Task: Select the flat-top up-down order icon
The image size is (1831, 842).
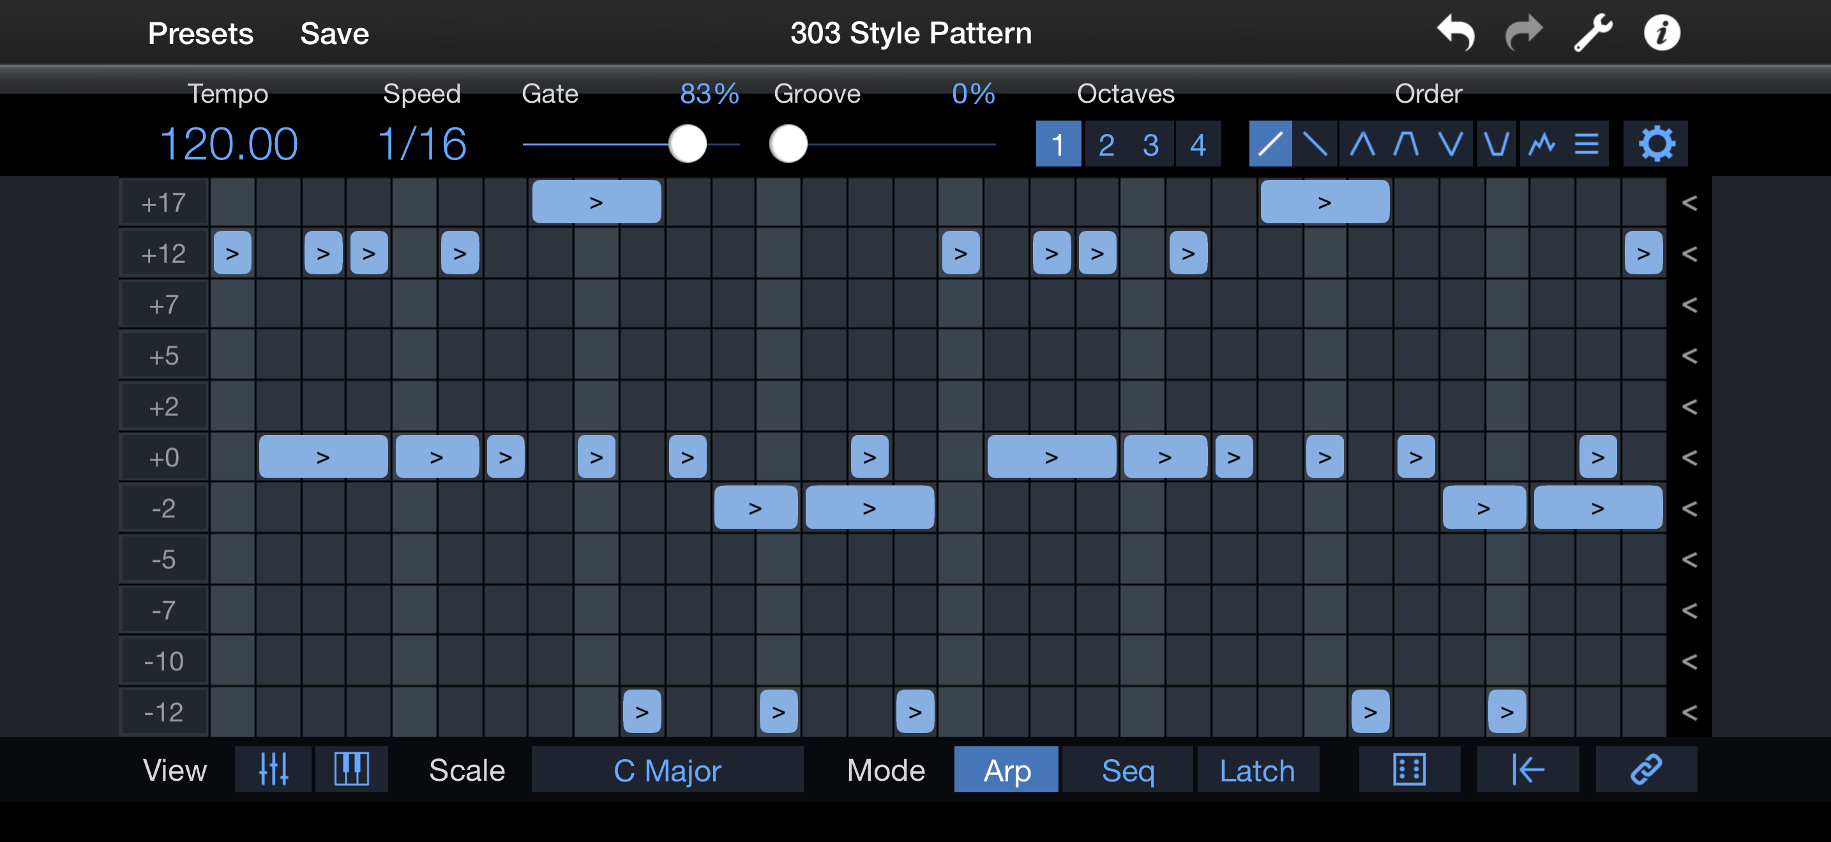Action: pyautogui.click(x=1406, y=144)
